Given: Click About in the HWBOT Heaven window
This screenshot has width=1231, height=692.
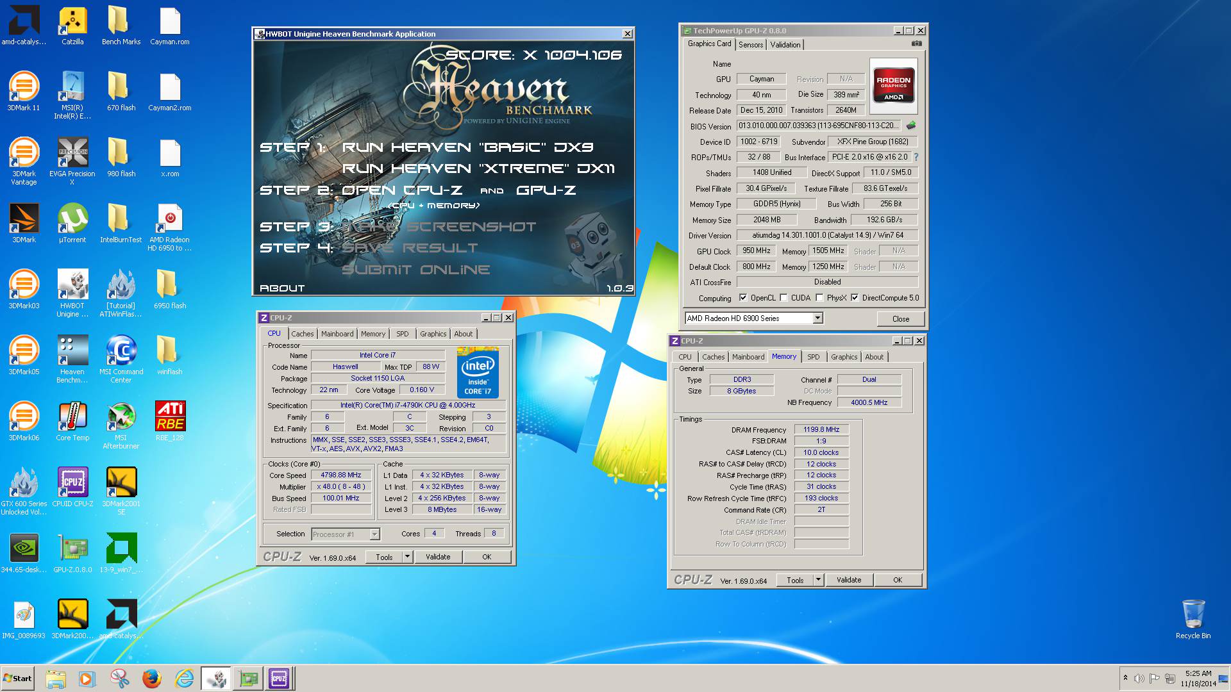Looking at the screenshot, I should click(x=282, y=288).
